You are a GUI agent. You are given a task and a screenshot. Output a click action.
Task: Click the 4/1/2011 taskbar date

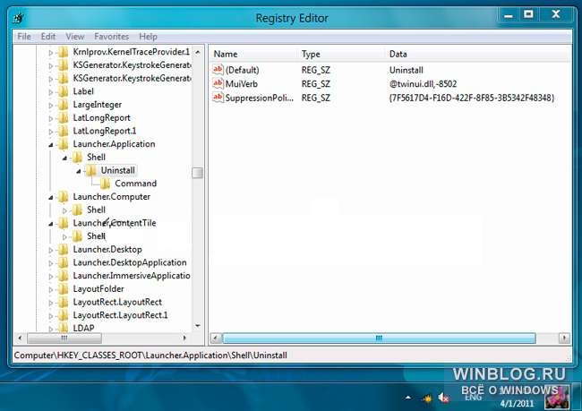517,403
